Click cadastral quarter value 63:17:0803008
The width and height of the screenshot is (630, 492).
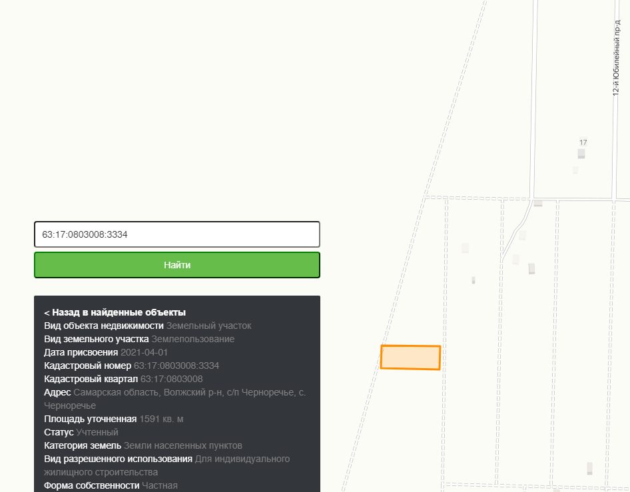coord(172,379)
